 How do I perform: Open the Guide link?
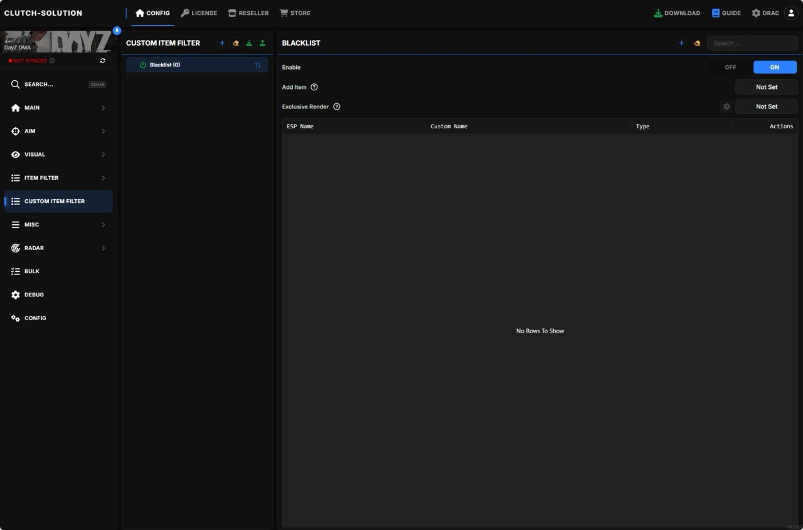click(x=726, y=13)
